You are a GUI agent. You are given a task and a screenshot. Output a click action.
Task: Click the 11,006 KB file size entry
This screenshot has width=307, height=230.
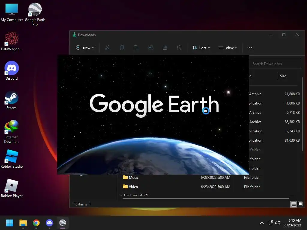tap(292, 103)
